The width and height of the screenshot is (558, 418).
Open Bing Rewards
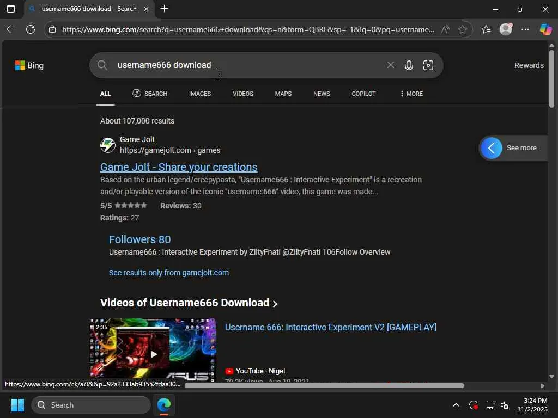click(x=529, y=65)
